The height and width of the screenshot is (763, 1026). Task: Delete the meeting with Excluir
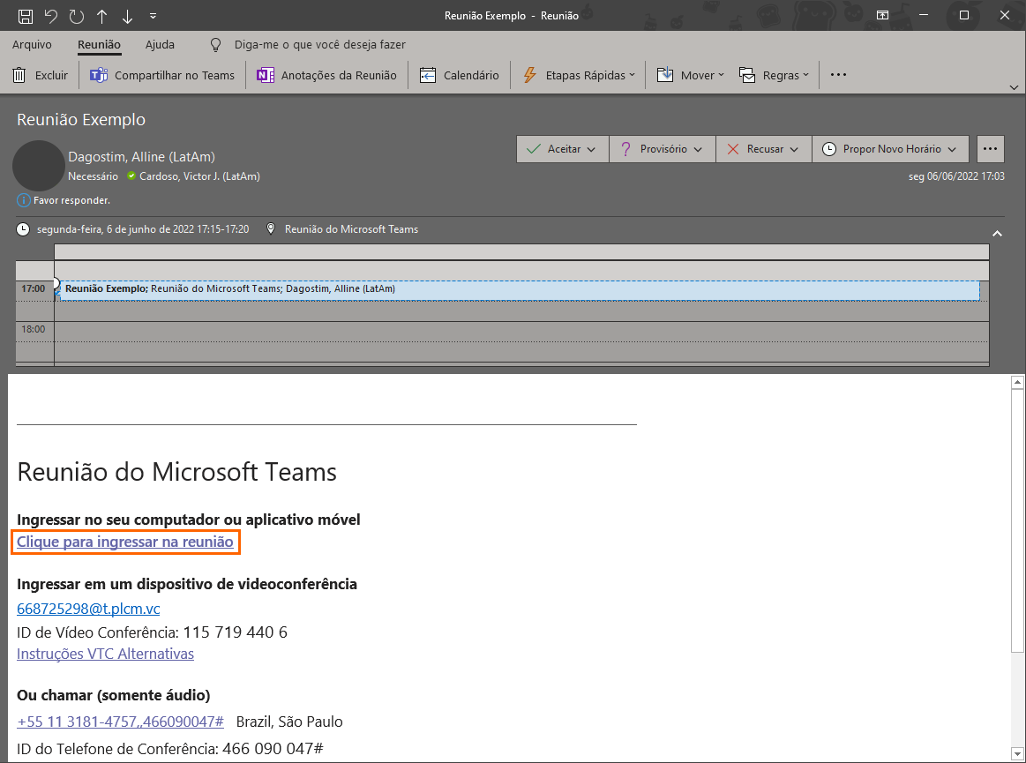click(x=41, y=75)
